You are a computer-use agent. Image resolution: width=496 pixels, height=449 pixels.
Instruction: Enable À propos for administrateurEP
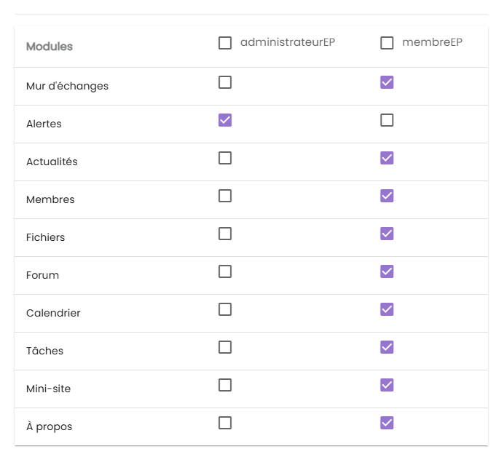(x=225, y=423)
